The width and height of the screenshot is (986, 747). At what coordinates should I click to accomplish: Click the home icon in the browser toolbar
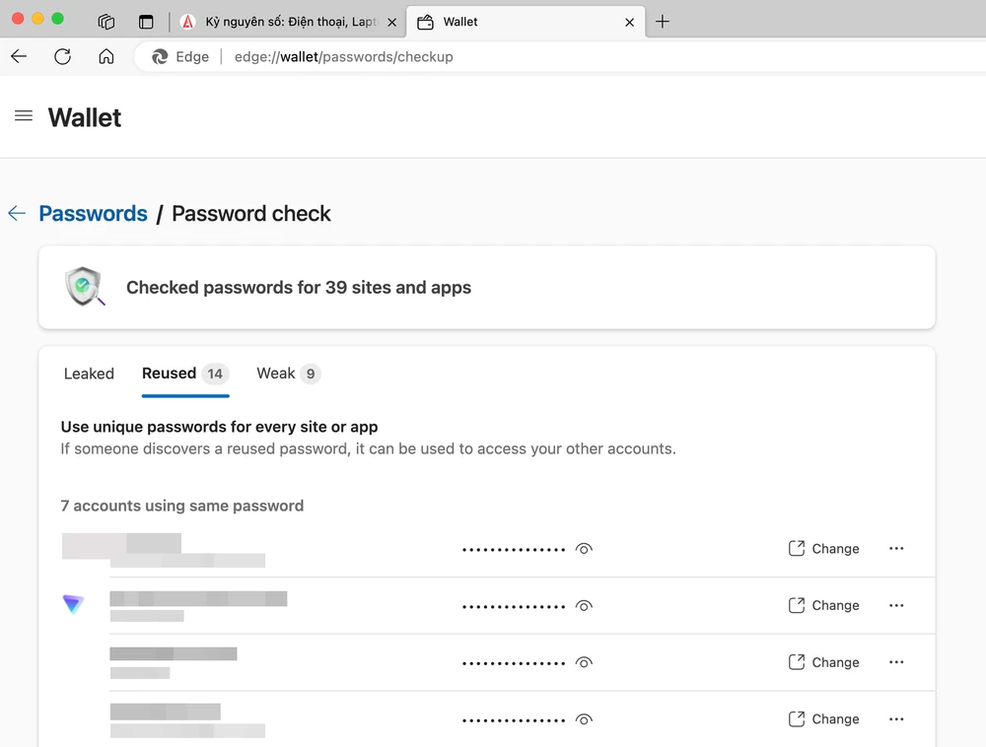(x=106, y=56)
